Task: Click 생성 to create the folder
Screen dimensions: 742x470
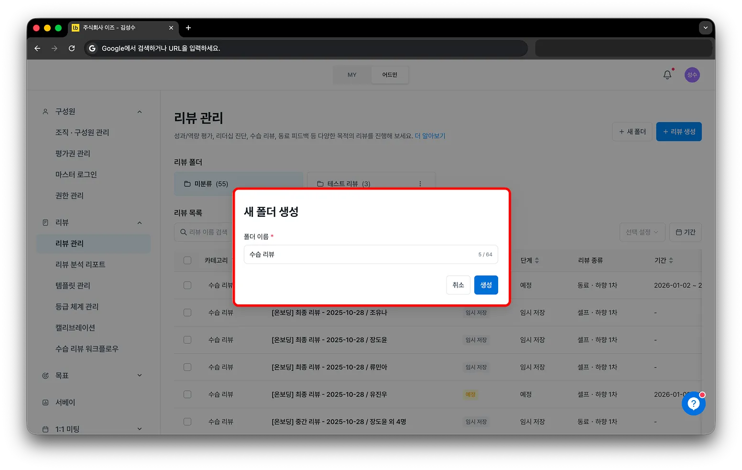Action: 486,285
